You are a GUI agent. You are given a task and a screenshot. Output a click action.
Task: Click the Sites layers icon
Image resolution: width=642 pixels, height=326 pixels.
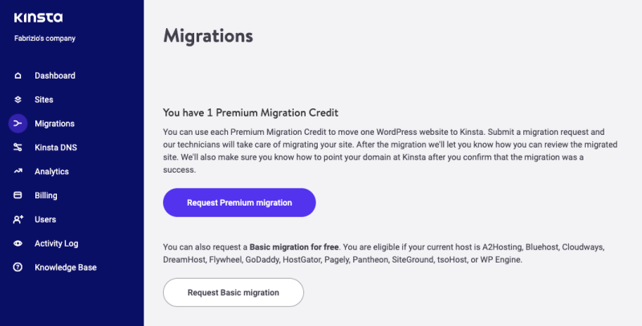[18, 100]
